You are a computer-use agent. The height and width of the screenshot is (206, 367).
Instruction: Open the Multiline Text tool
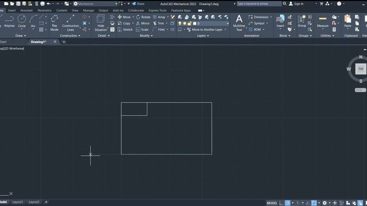click(239, 23)
